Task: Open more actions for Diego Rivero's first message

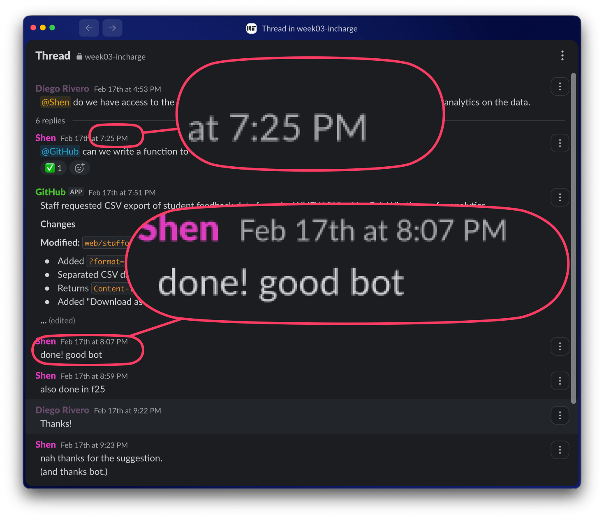Action: pyautogui.click(x=560, y=87)
